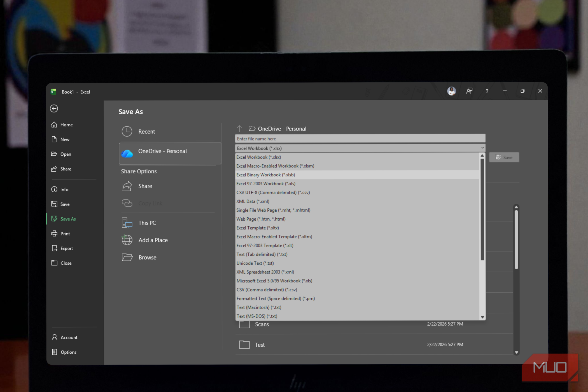Open the Print page
Viewport: 588px width, 392px height.
[65, 234]
